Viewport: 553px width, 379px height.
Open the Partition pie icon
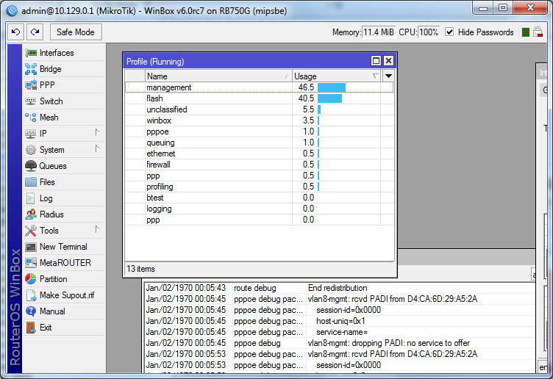[x=31, y=279]
